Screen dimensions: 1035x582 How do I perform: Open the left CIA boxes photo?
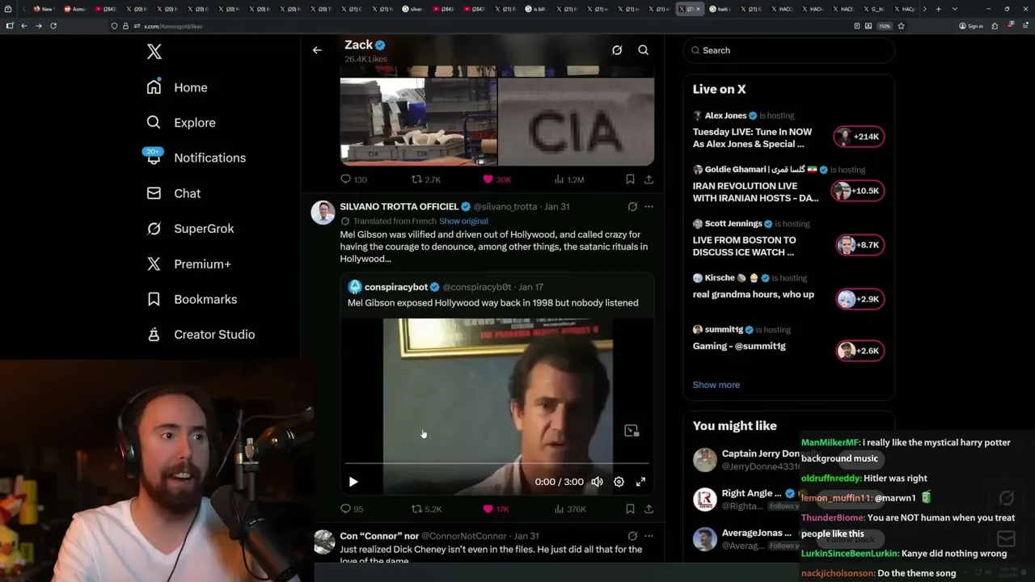pos(418,121)
